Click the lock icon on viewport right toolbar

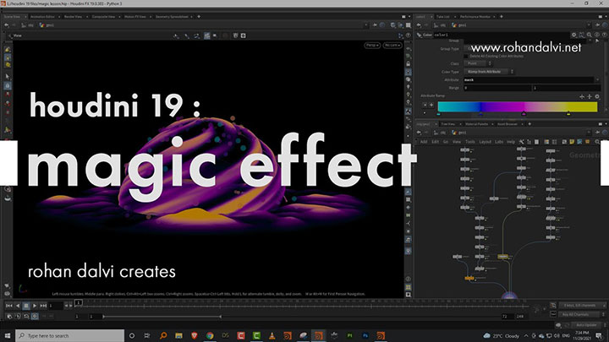click(409, 64)
